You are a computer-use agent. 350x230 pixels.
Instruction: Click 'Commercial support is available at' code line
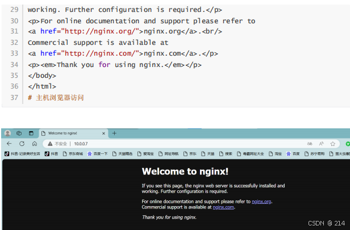point(98,43)
